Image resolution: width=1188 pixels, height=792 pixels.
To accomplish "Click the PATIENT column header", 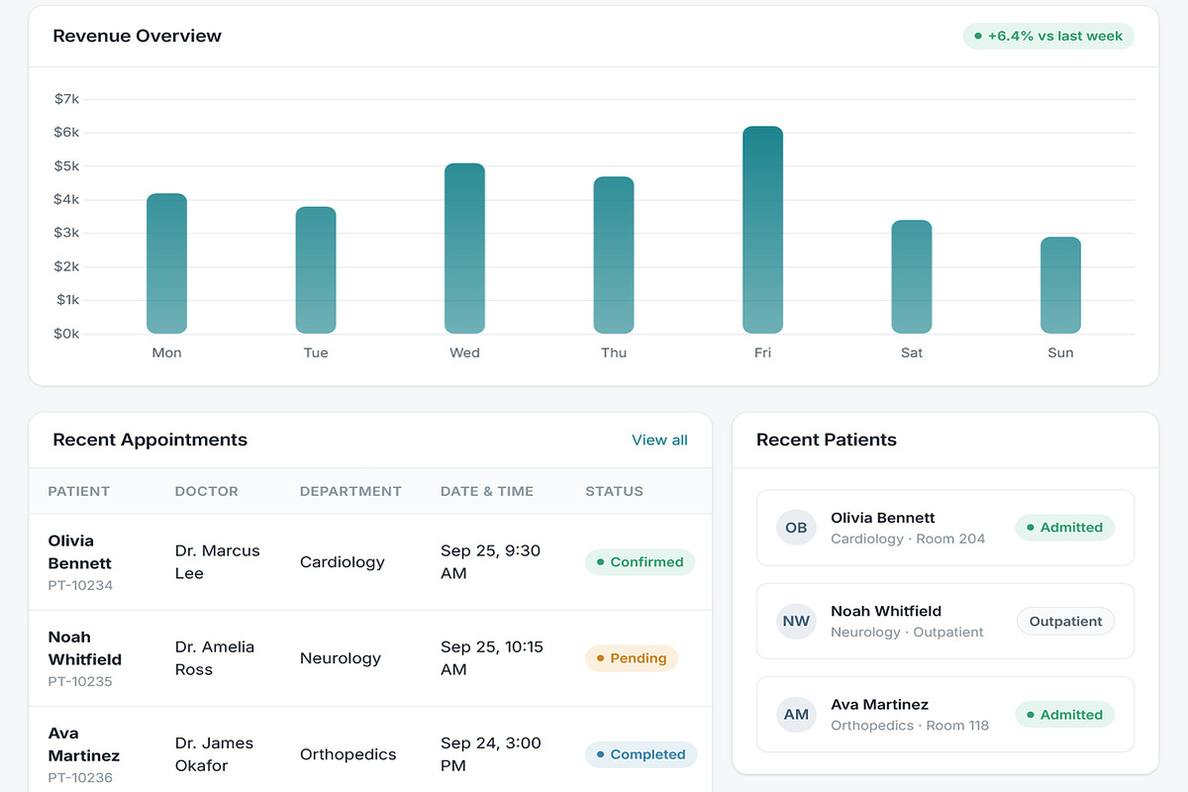I will click(x=79, y=491).
